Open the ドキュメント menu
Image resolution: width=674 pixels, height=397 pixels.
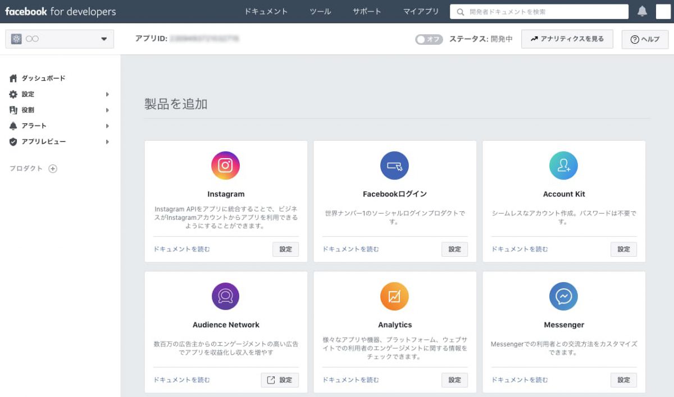(266, 11)
